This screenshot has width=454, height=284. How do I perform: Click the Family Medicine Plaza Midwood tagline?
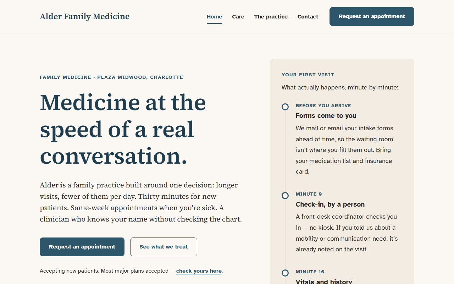pos(111,77)
